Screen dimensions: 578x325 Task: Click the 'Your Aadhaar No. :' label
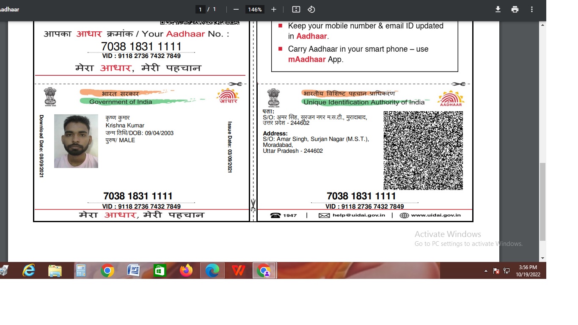click(185, 34)
